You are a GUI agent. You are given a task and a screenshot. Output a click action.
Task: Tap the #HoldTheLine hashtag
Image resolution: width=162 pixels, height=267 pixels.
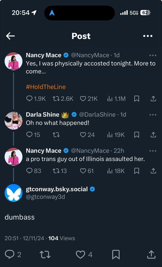tap(46, 87)
